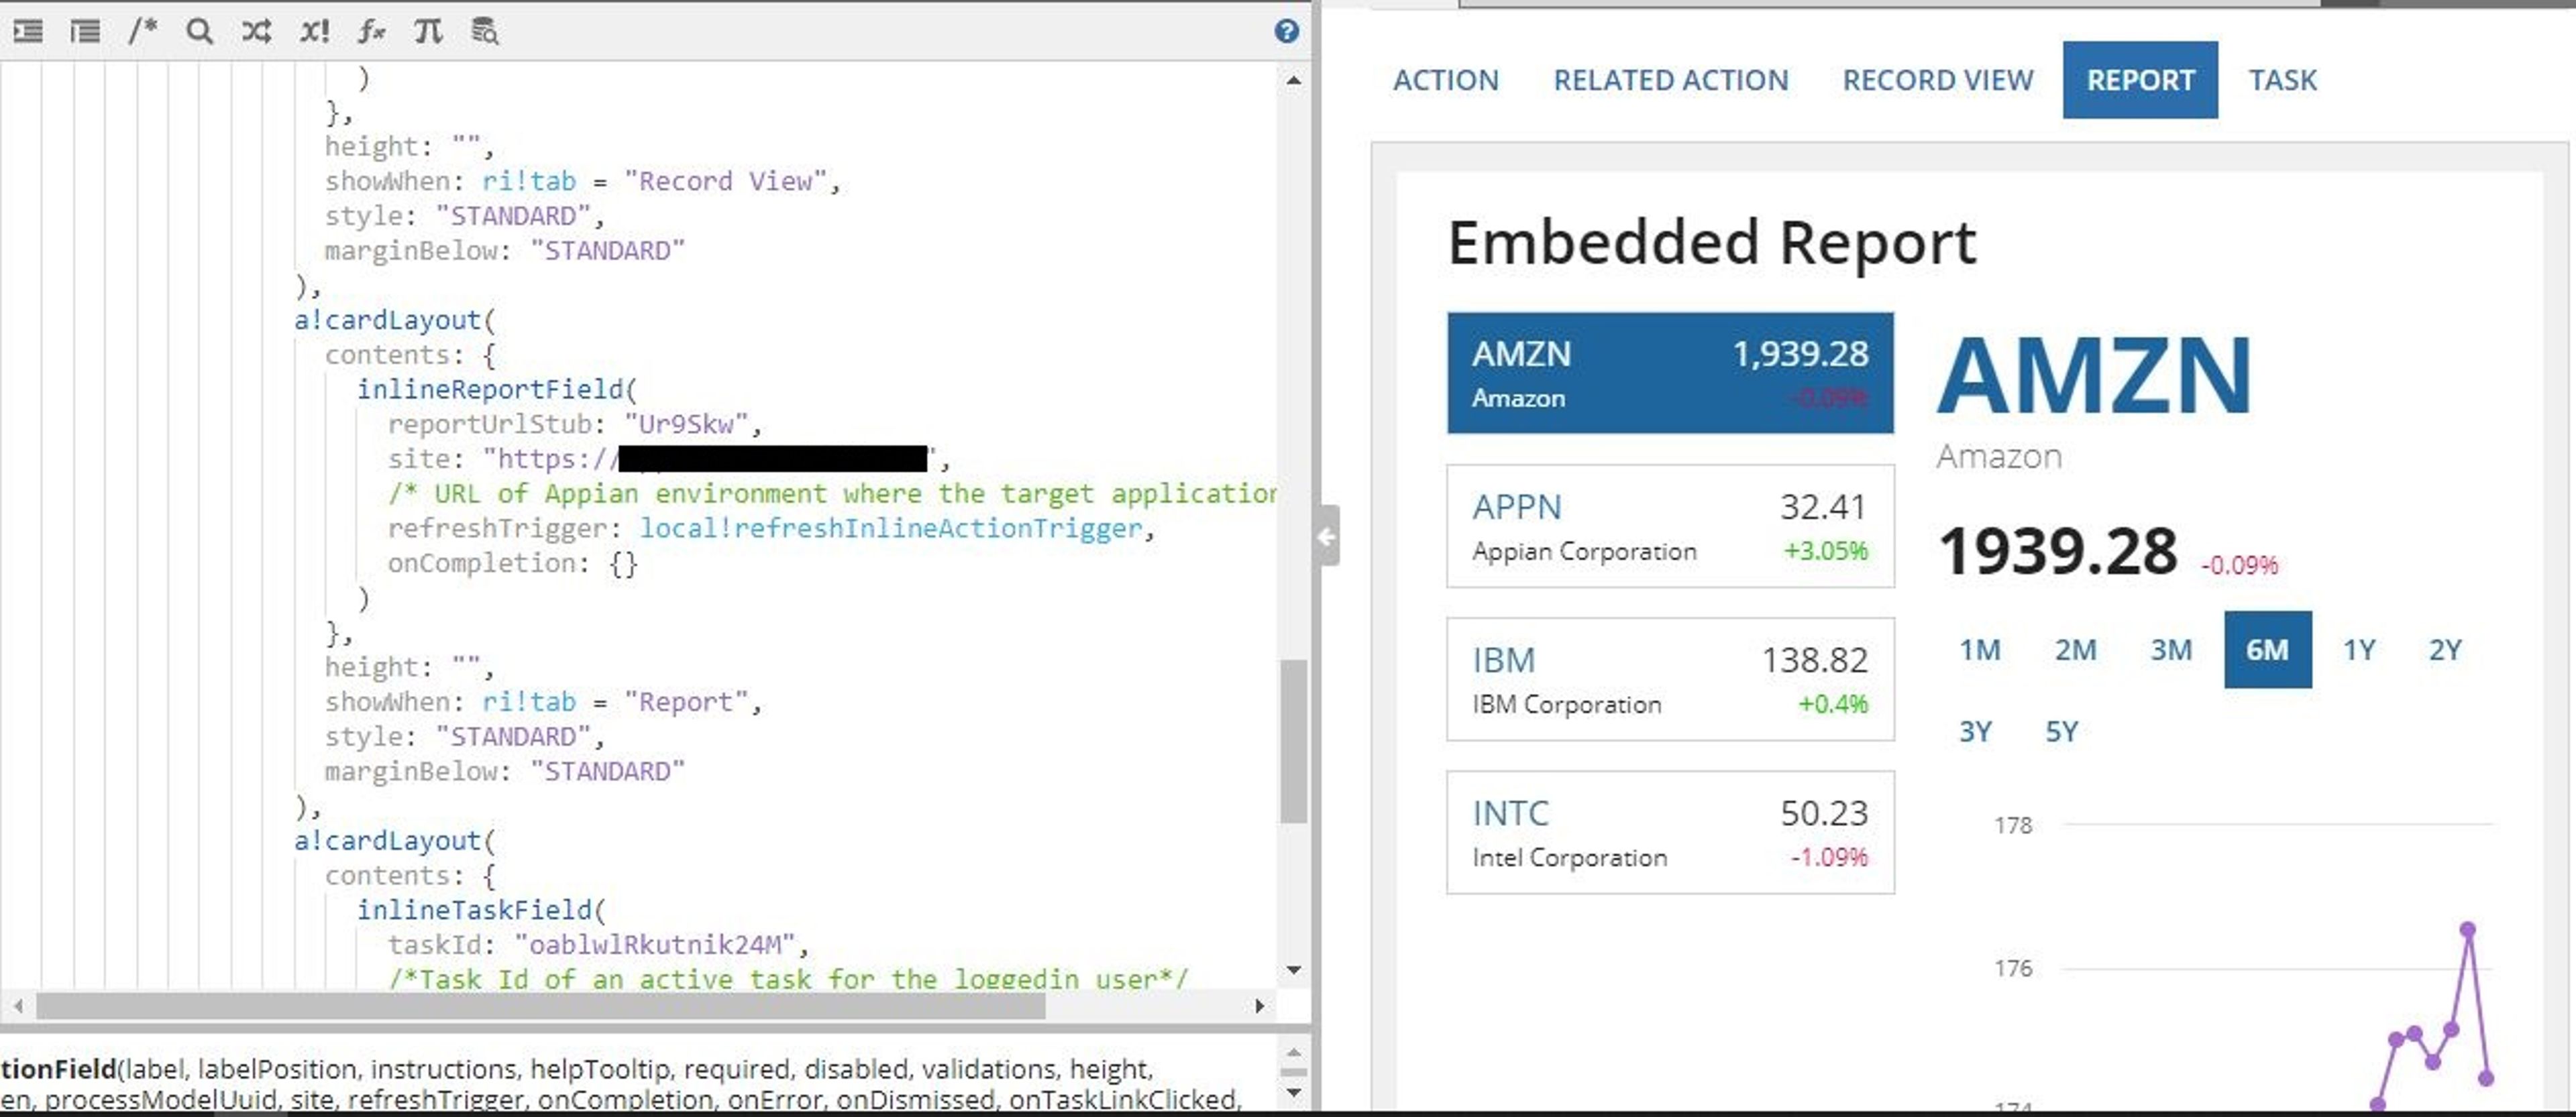Viewport: 2576px width, 1117px height.
Task: Open the blue help question mark icon
Action: (x=1287, y=32)
